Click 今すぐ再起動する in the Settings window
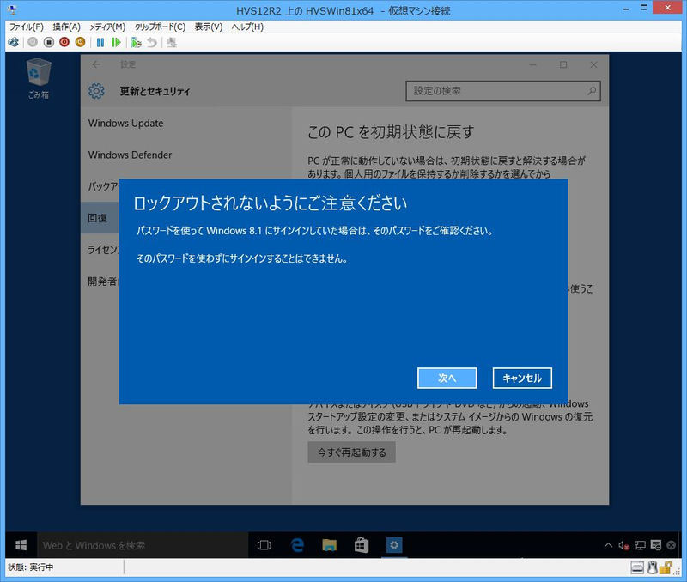 pos(351,452)
